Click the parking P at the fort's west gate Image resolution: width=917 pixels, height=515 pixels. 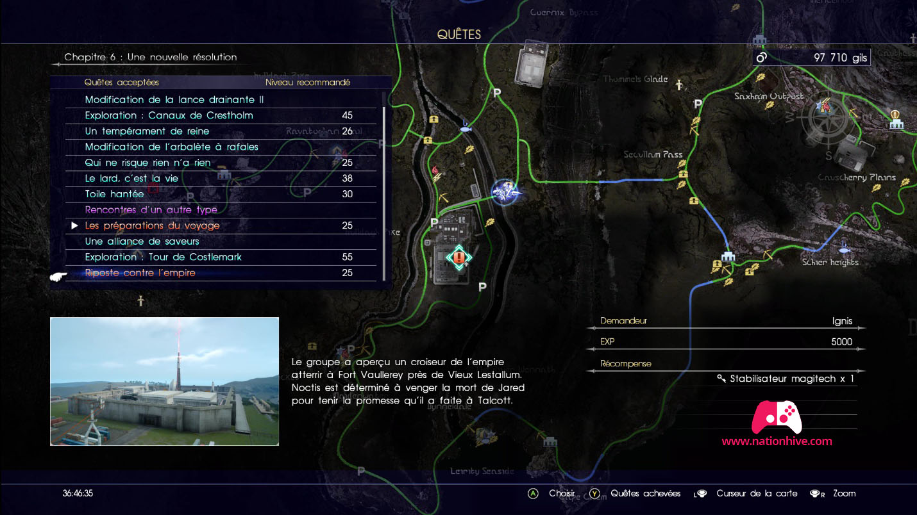coord(434,222)
